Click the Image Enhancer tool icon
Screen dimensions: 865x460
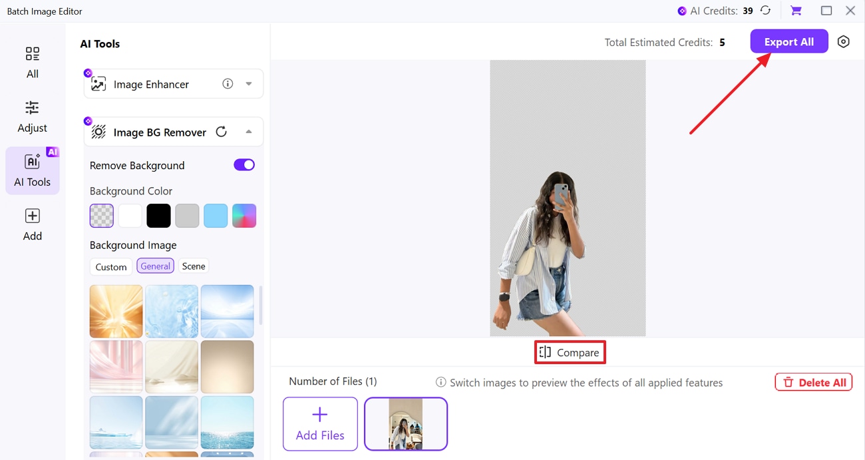coord(98,85)
